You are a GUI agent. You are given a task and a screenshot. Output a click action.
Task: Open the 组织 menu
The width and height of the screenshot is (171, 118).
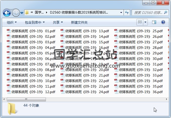[x=12, y=22]
